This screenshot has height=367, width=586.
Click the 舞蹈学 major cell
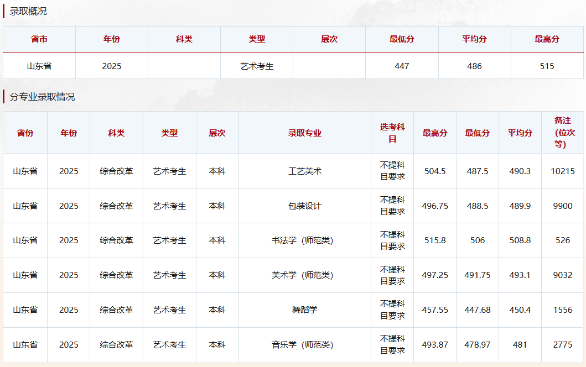[304, 310]
